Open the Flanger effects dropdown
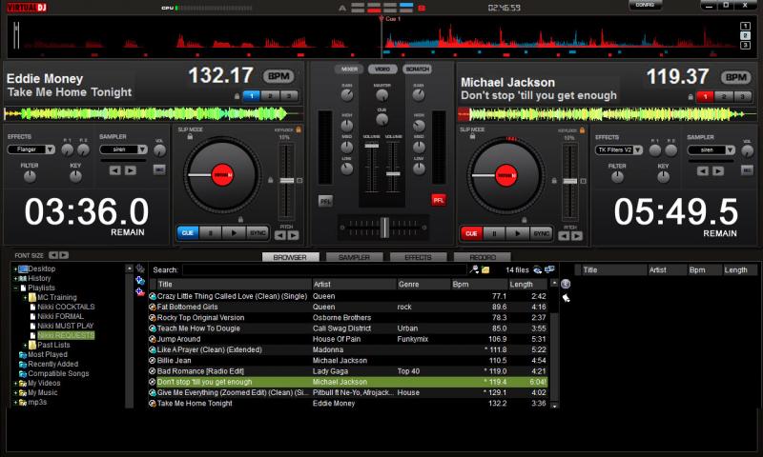The width and height of the screenshot is (763, 457). (51, 149)
